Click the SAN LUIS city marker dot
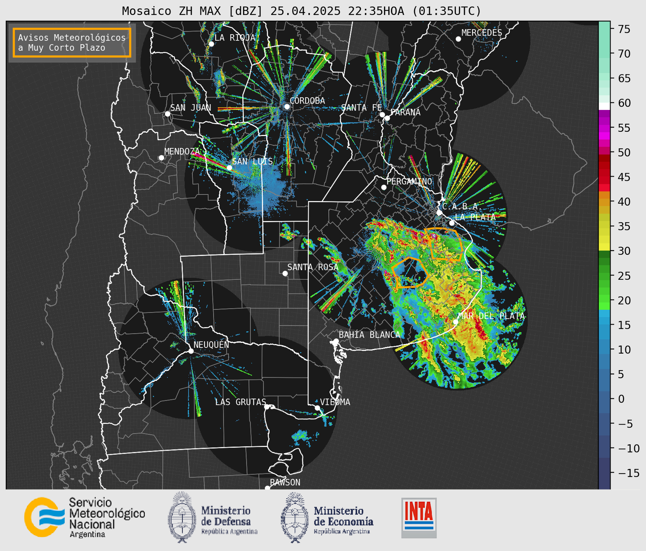This screenshot has width=646, height=551. click(229, 168)
